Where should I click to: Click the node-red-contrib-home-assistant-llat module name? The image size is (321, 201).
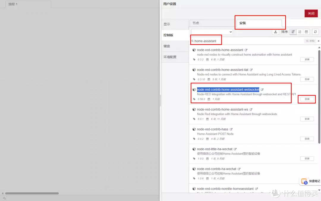tap(223, 70)
